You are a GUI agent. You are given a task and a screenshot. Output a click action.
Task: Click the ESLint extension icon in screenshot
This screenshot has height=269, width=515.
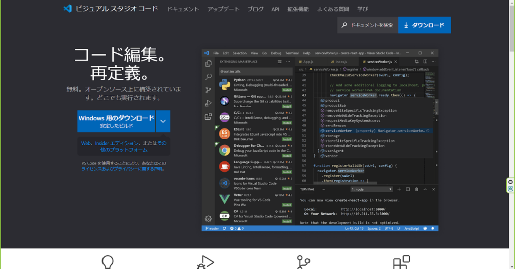(x=224, y=134)
